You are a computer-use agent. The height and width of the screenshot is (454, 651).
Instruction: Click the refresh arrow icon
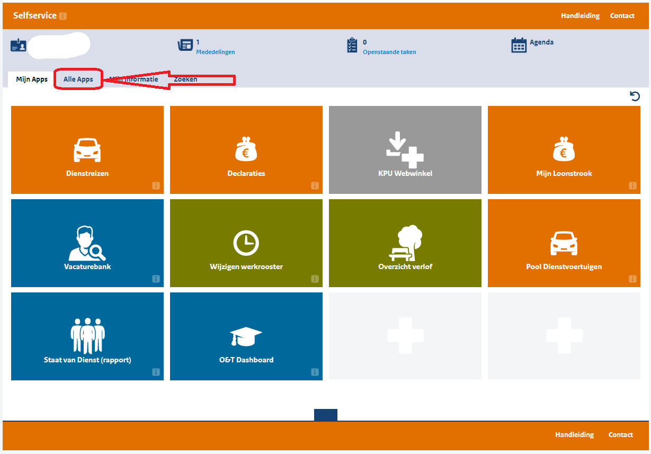[635, 96]
